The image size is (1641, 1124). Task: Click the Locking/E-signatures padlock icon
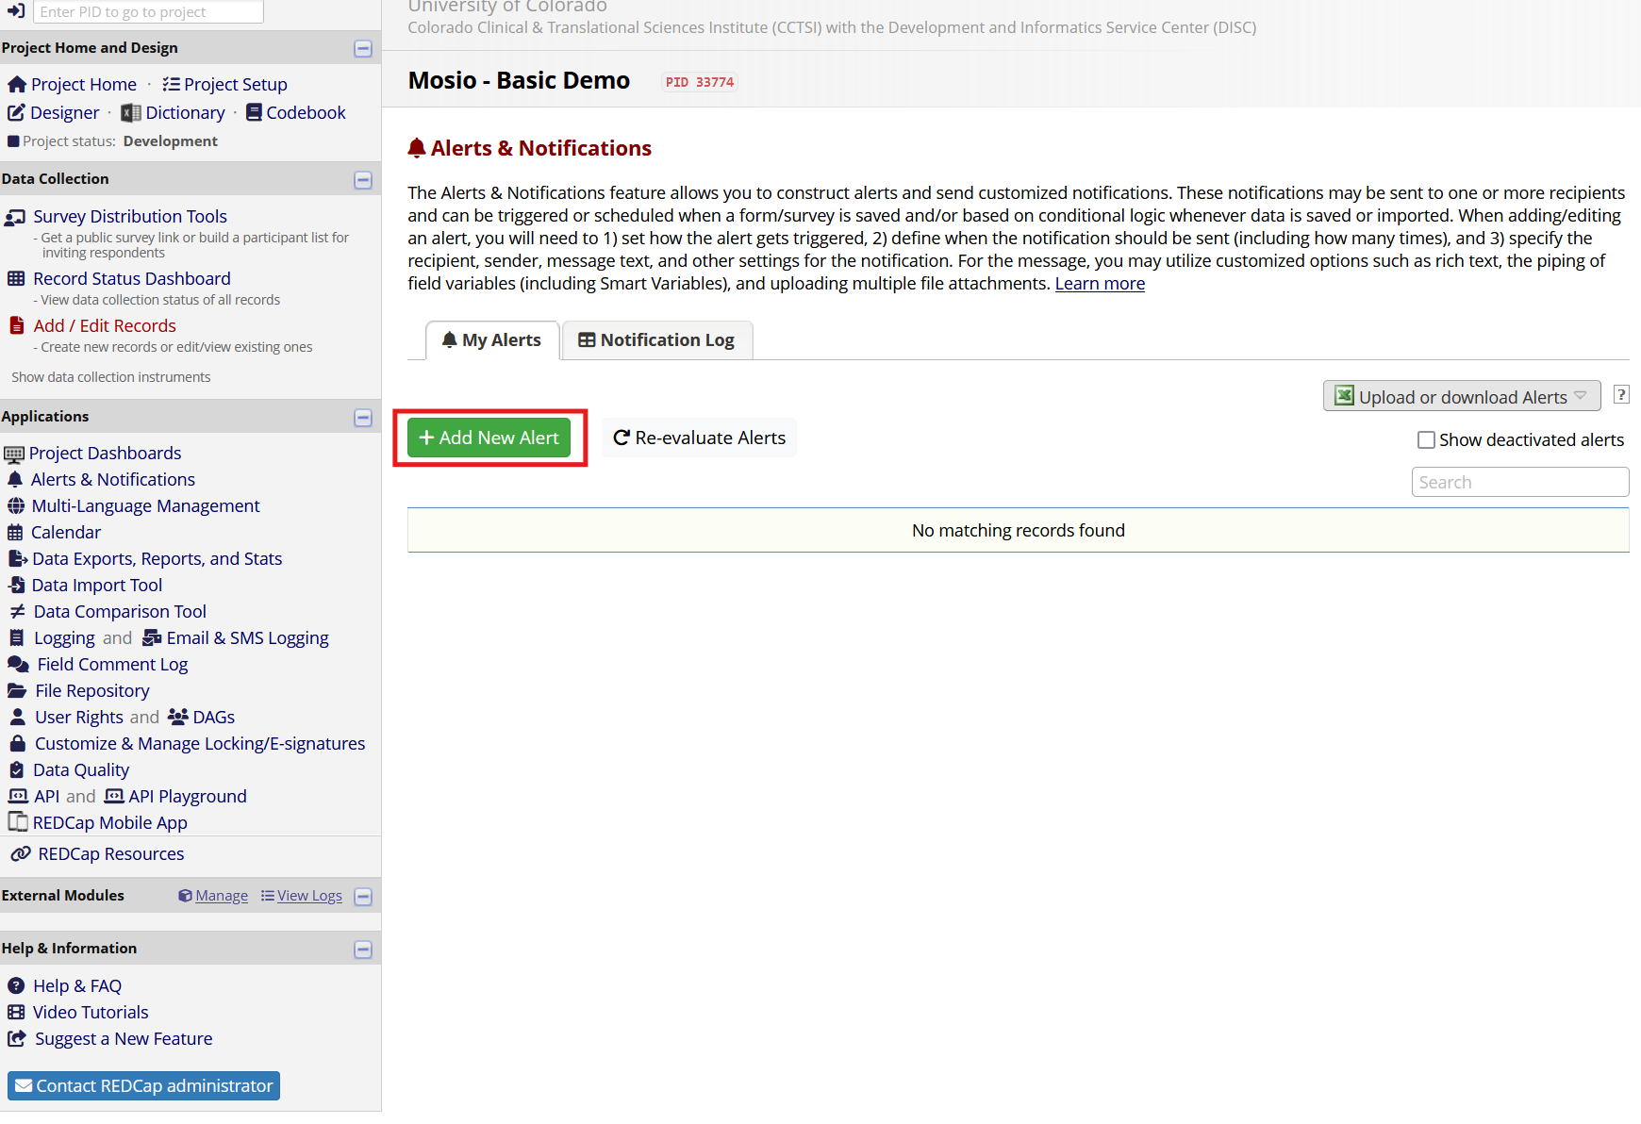pyautogui.click(x=17, y=743)
